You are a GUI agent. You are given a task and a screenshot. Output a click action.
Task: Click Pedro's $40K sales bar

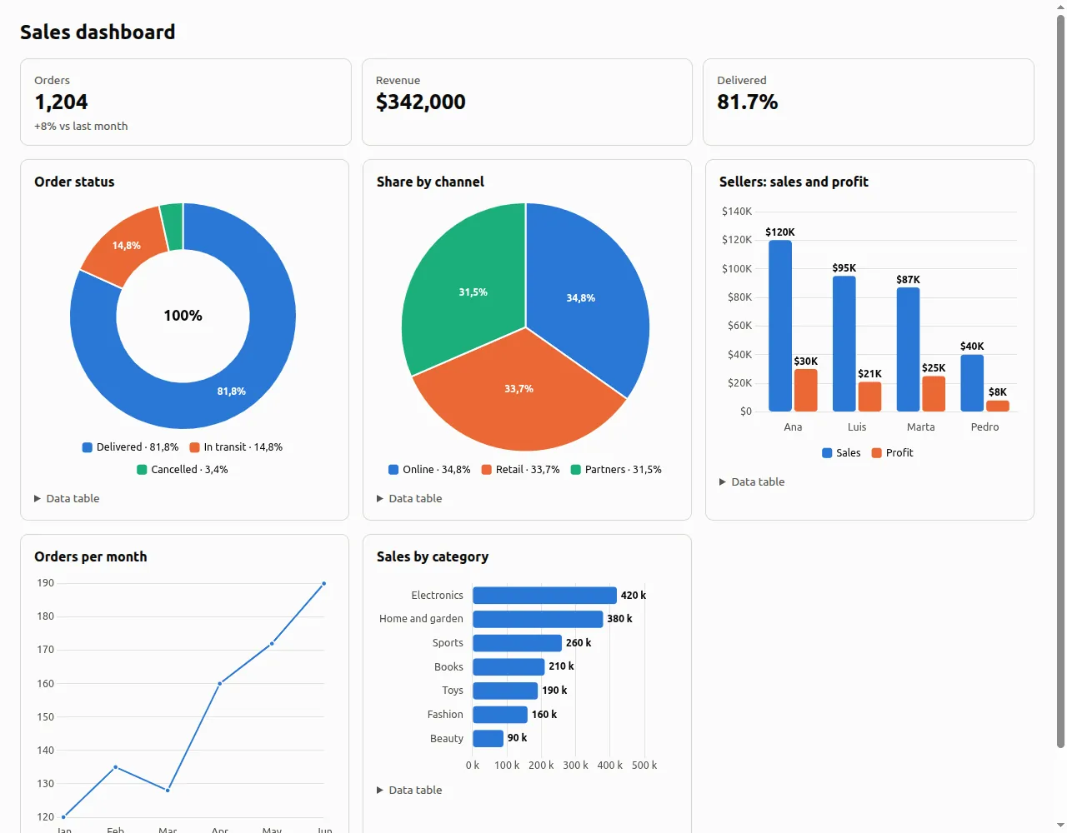(x=972, y=383)
